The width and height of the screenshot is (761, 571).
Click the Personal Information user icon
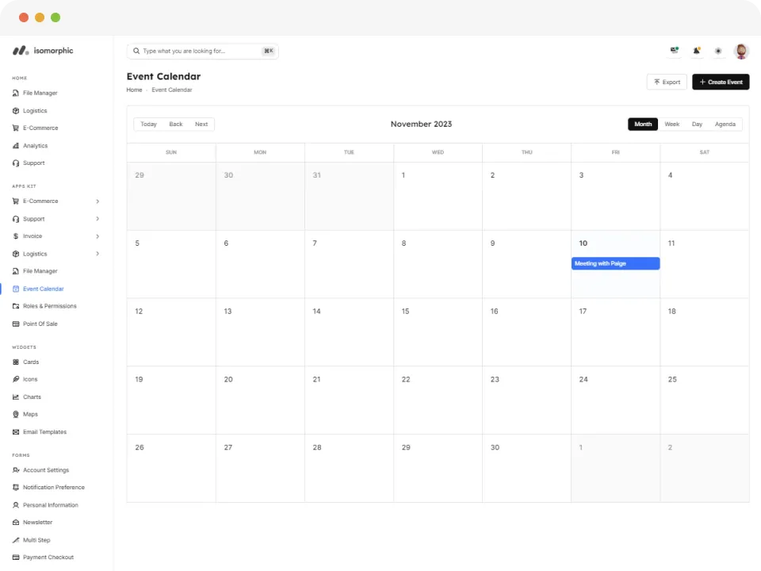pos(16,505)
